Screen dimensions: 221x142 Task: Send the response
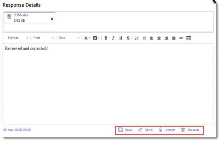pos(145,130)
